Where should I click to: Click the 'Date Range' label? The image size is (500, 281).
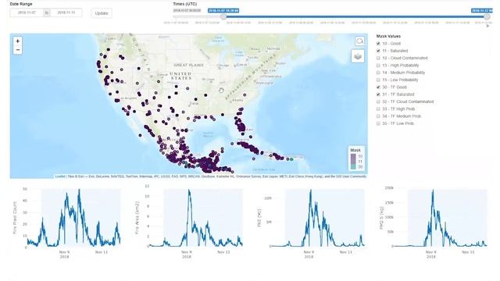(21, 4)
